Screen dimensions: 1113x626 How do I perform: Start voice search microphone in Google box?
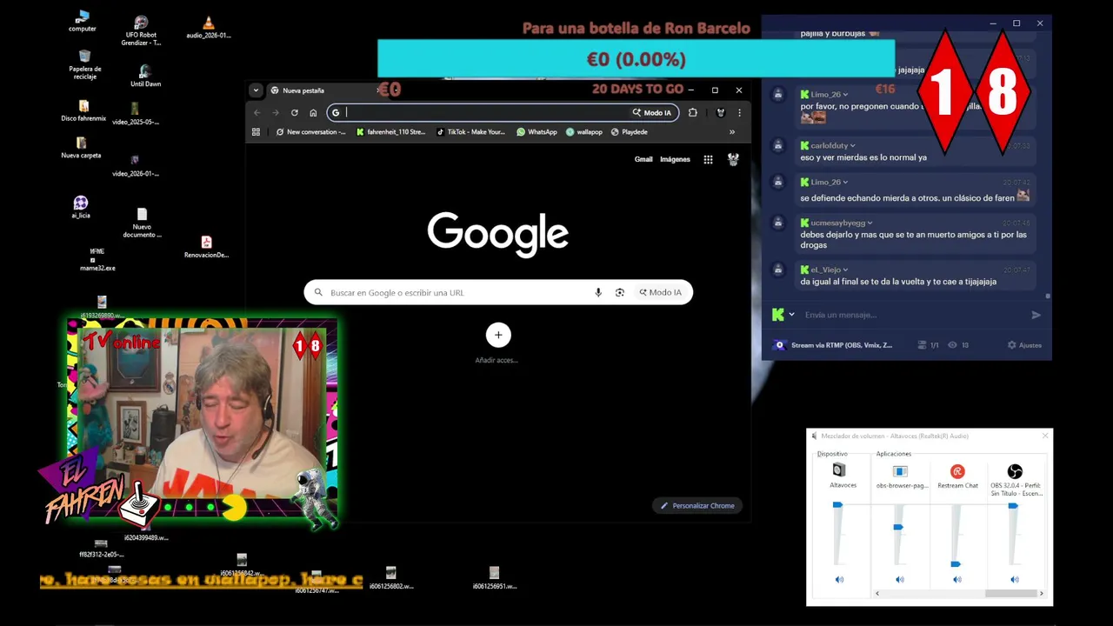click(598, 292)
